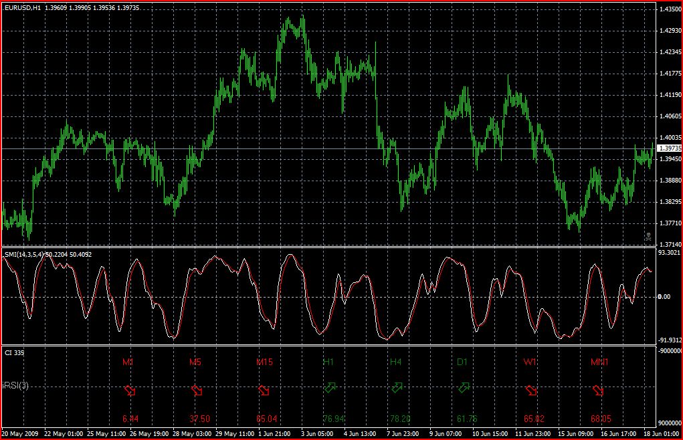
Task: Click the 20 May 2009 date label
Action: click(x=20, y=433)
